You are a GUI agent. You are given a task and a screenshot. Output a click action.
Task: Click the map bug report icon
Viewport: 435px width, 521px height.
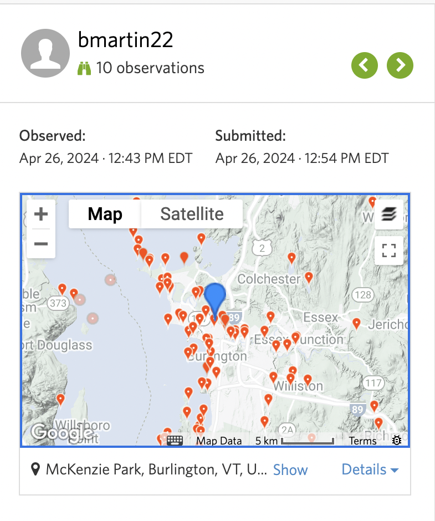[x=397, y=441]
